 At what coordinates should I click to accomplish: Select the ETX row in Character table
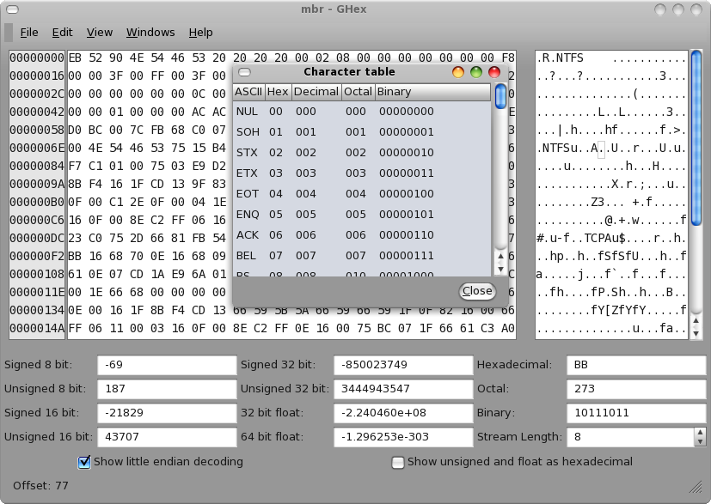(x=362, y=173)
